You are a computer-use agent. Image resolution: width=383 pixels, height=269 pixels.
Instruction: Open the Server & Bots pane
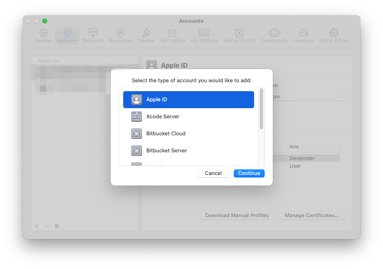(333, 35)
